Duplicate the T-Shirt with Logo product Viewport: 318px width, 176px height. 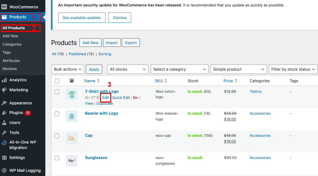point(104,103)
